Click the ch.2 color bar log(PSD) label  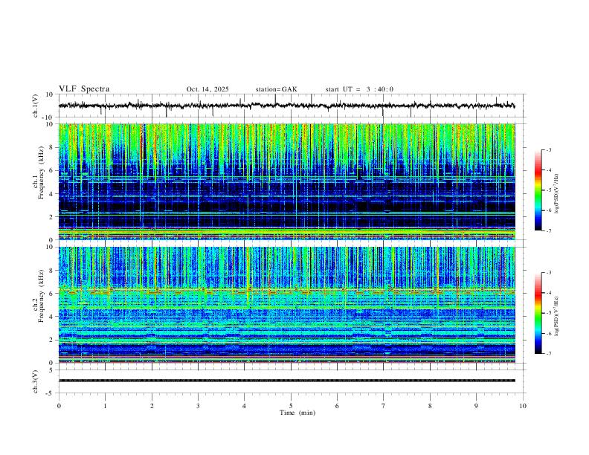coord(556,316)
